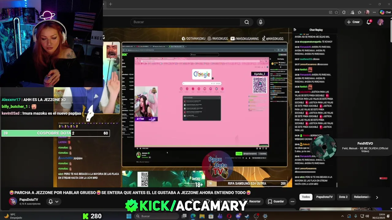Open OBS Studio from the taskbar

(x=256, y=216)
